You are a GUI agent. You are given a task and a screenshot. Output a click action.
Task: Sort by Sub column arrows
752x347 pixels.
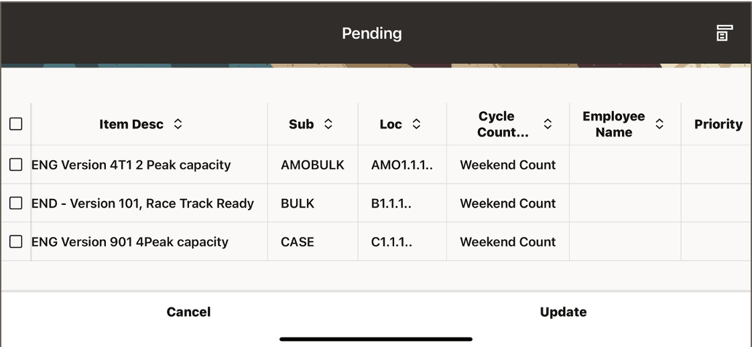pos(328,124)
